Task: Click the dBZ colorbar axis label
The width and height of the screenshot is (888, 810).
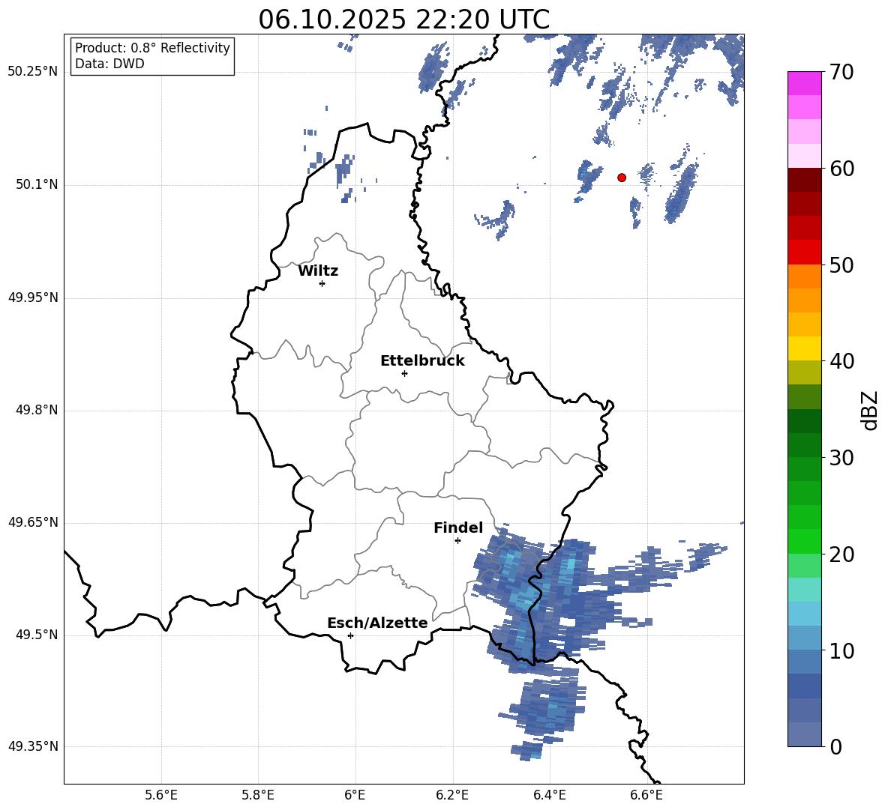Action: (x=869, y=411)
